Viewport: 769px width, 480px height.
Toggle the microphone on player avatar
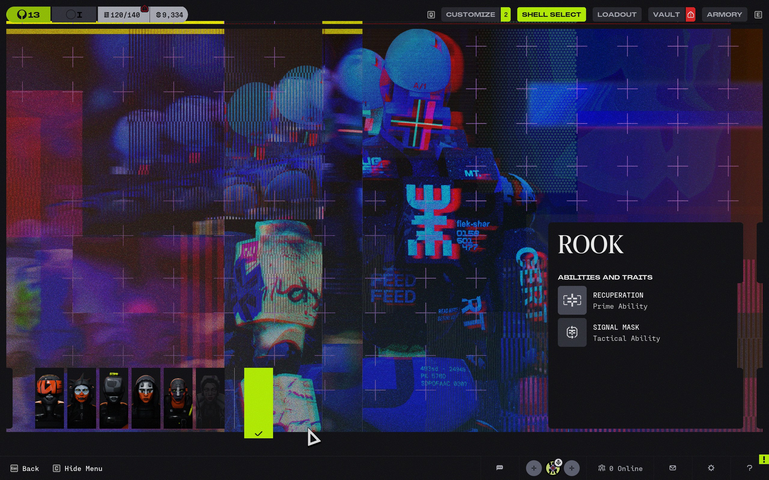[x=558, y=463]
